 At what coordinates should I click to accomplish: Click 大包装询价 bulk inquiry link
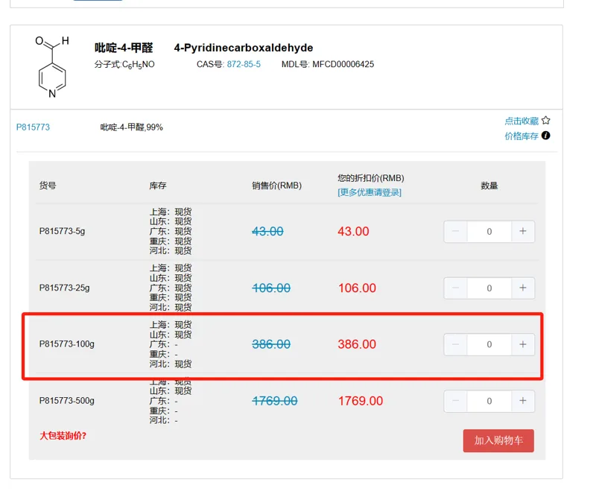pyautogui.click(x=63, y=436)
